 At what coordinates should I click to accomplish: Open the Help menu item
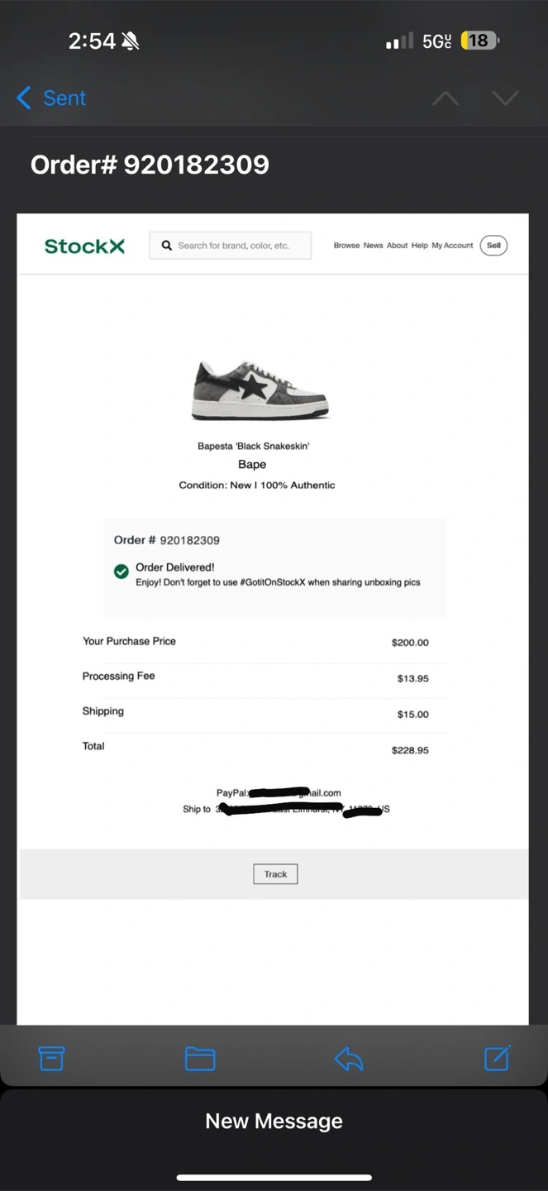[x=420, y=246]
